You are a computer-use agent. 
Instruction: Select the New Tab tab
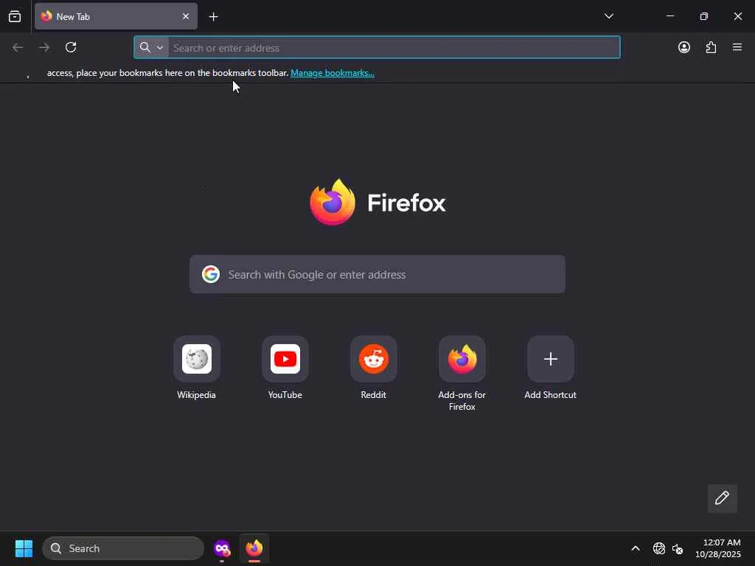pos(116,16)
